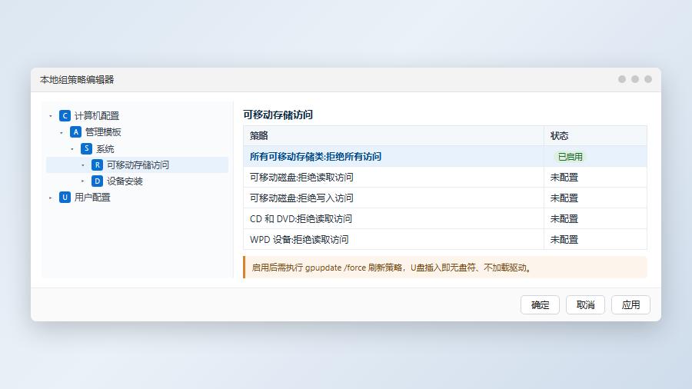Screen dimensions: 692x389
Task: Select policy CD 和 DVD:拒绝读取访问
Action: pos(301,219)
